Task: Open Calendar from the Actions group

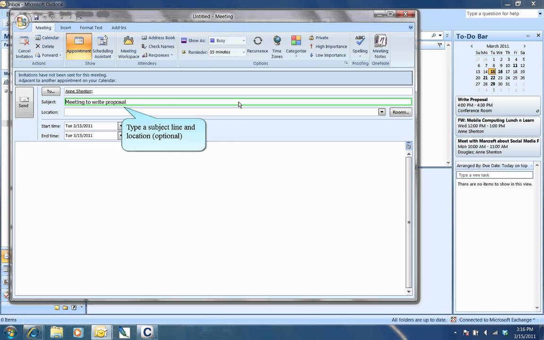Action: 47,37
